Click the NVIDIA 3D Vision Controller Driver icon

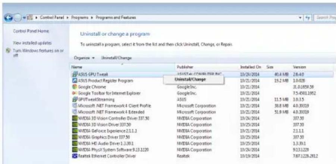(x=75, y=119)
